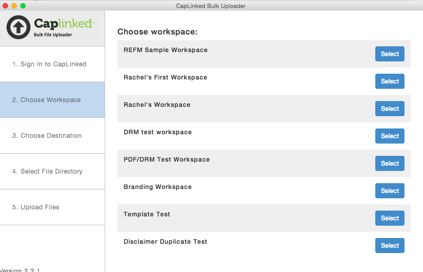
Task: Select the REFM Sample Workspace
Action: point(389,54)
